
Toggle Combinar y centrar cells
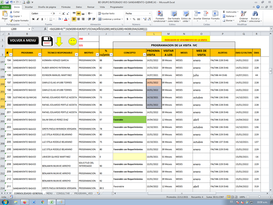(x=110, y=19)
